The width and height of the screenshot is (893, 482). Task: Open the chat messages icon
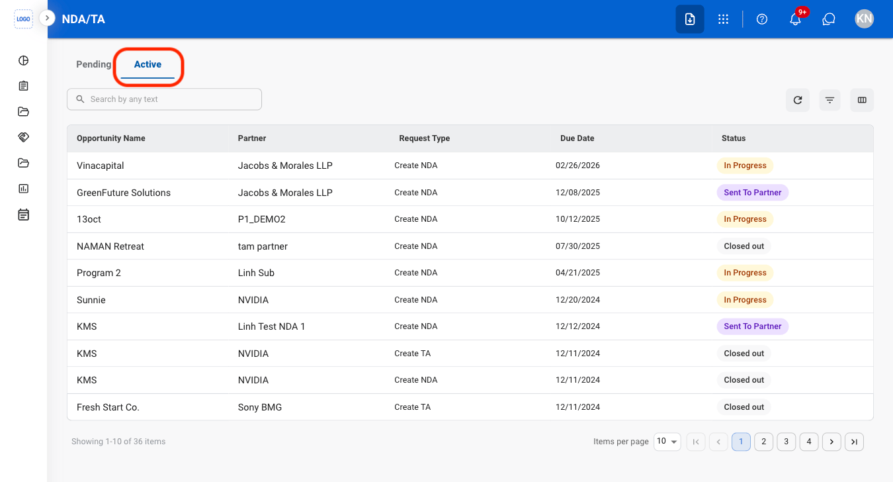(x=829, y=19)
